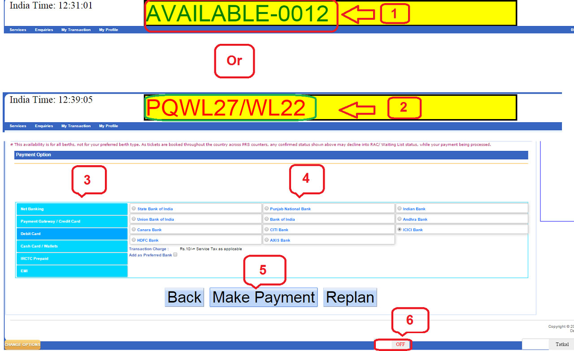The height and width of the screenshot is (351, 574).
Task: Click the Make Payment button
Action: [263, 297]
